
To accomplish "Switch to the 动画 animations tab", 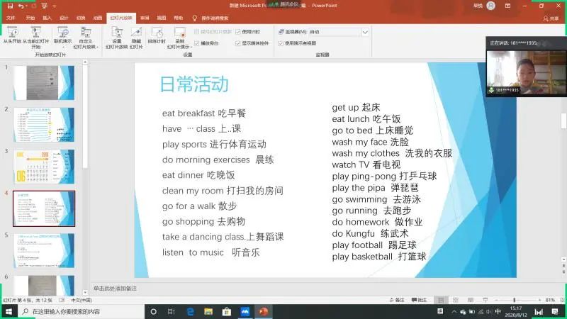I will pos(97,17).
